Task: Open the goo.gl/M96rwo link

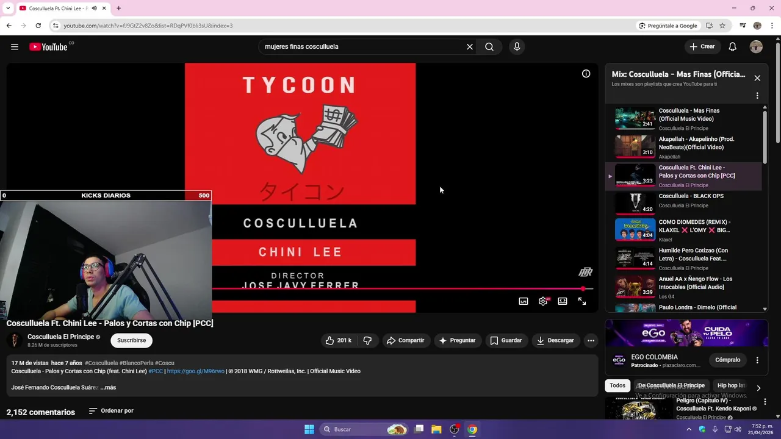Action: click(x=195, y=371)
